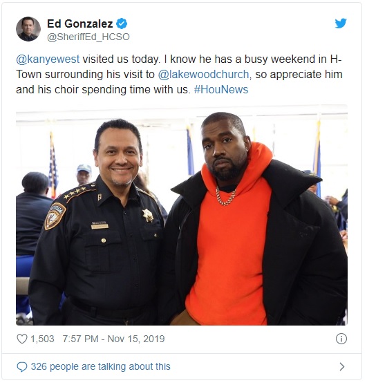This screenshot has width=367, height=385.
Task: Like the tweet with the heart icon
Action: [22, 339]
